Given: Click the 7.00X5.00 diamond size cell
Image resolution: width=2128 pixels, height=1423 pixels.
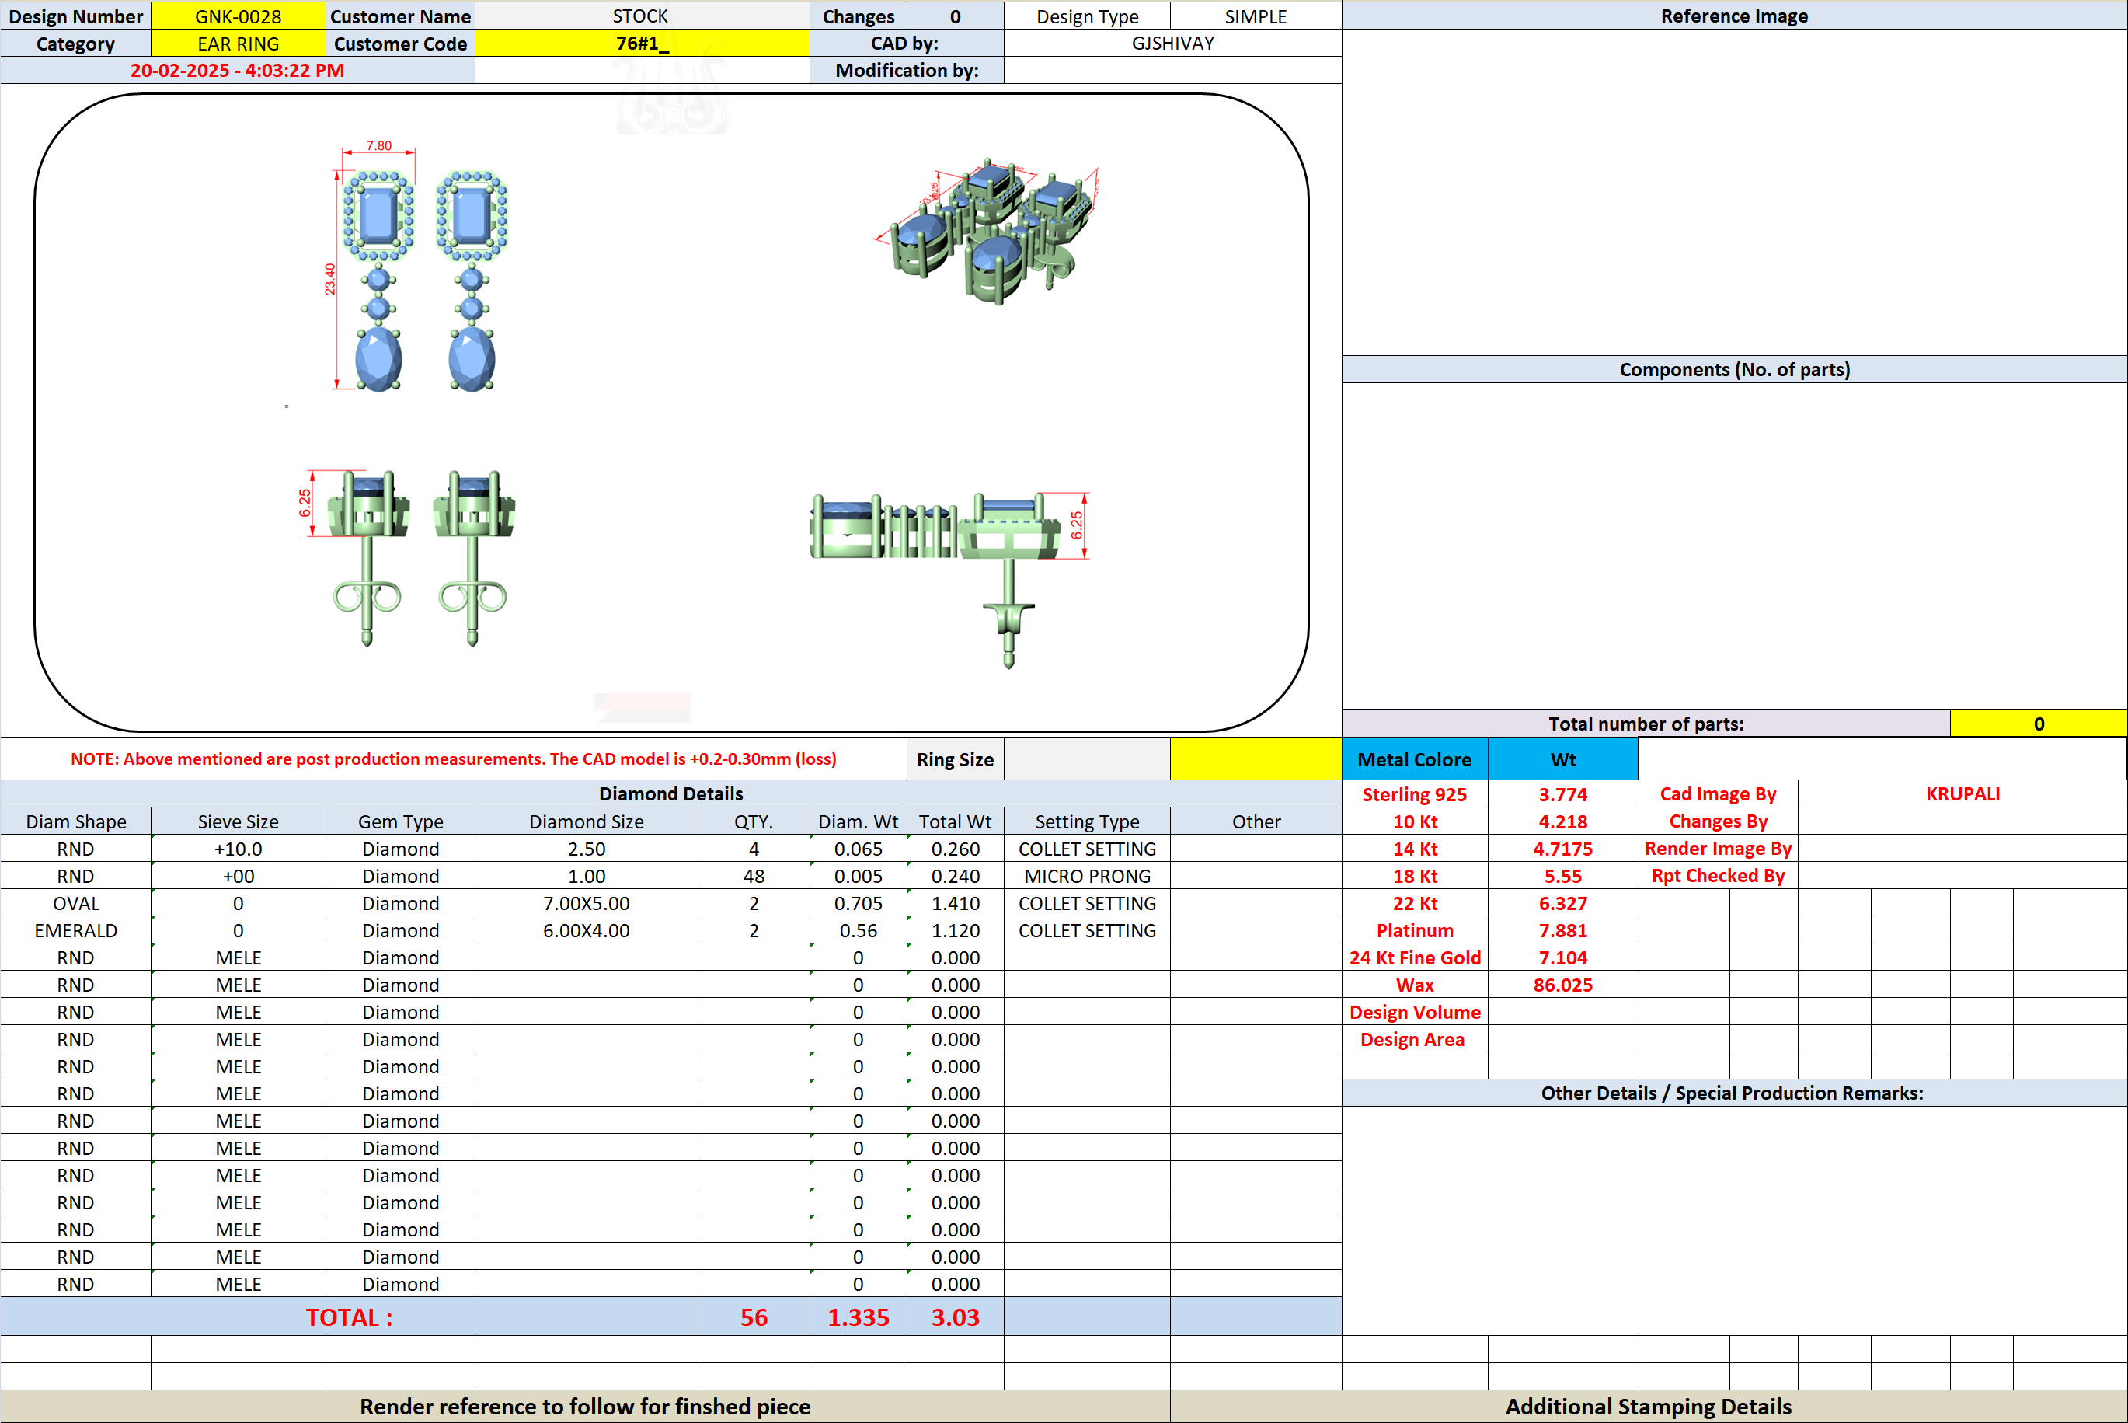Looking at the screenshot, I should point(586,903).
